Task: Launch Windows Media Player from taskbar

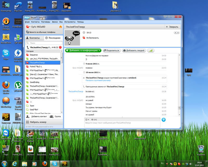Action: [x=34, y=164]
